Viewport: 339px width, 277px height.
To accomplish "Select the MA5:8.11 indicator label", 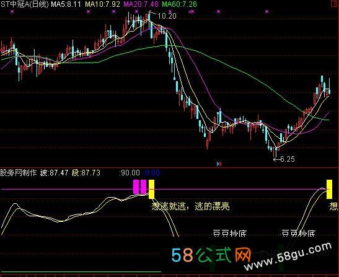I will [x=66, y=4].
